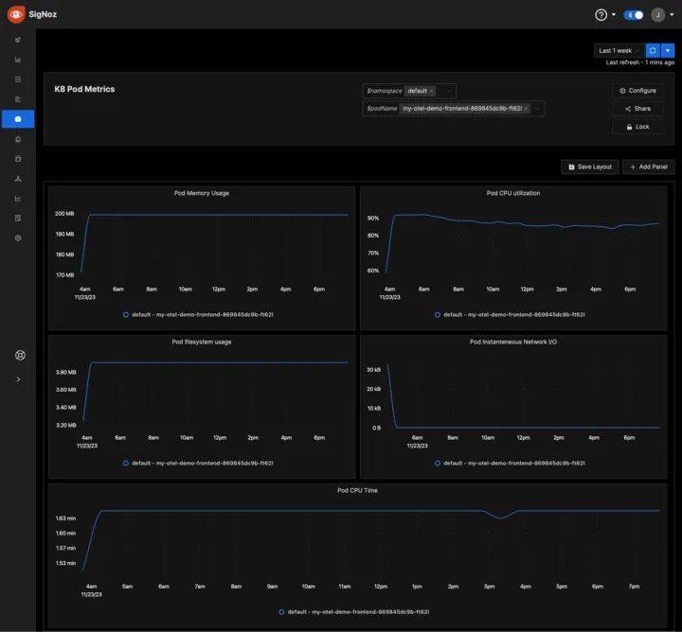Open the Last 1 week time range dropdown

619,51
